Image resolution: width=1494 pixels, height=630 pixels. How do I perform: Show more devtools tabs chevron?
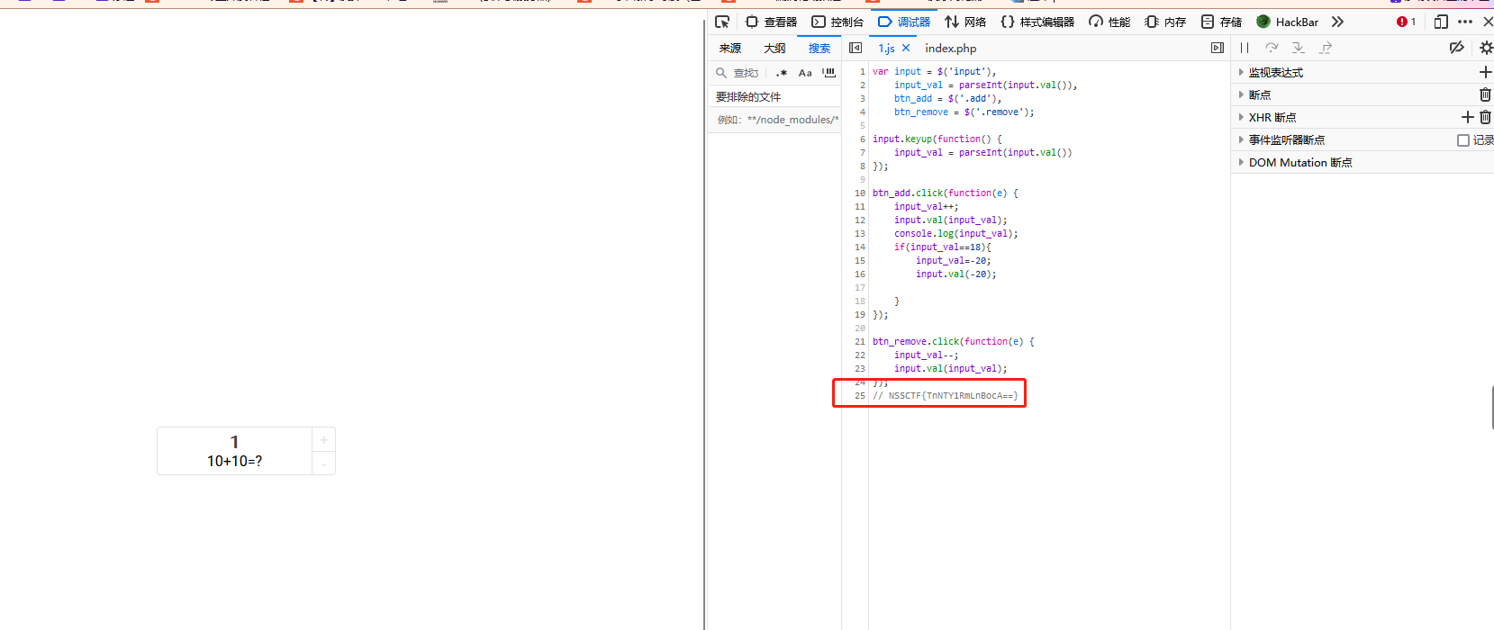[1337, 22]
